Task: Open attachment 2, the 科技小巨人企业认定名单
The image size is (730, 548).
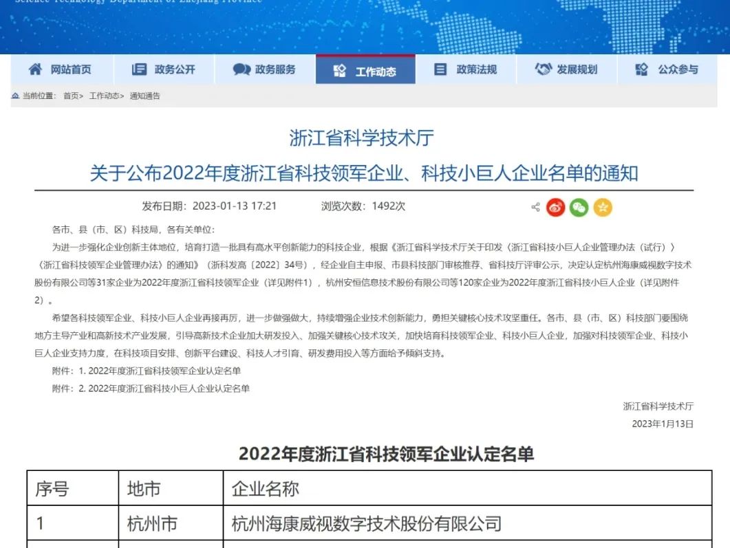Action: click(169, 388)
